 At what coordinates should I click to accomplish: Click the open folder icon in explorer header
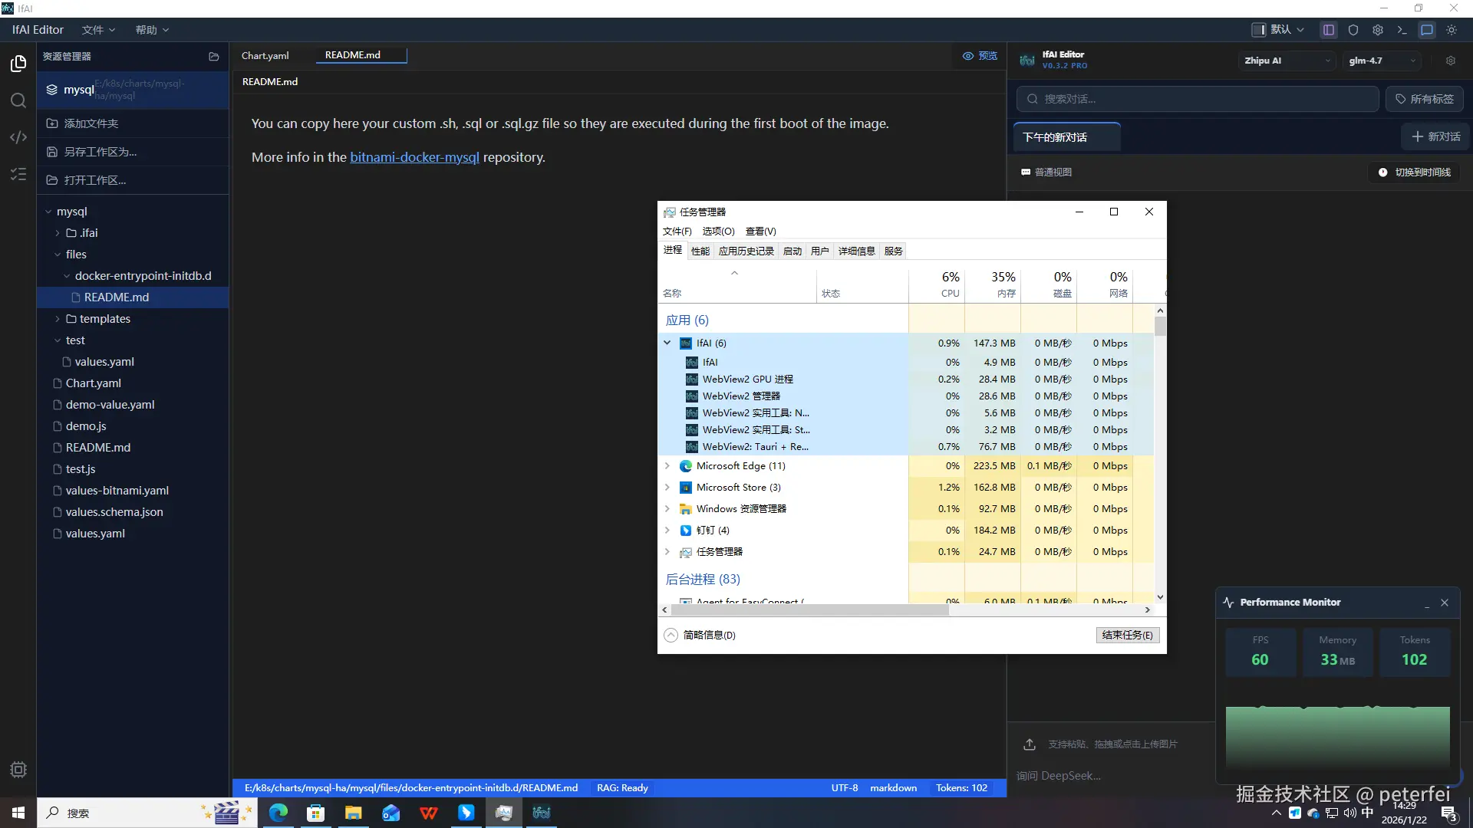214,57
